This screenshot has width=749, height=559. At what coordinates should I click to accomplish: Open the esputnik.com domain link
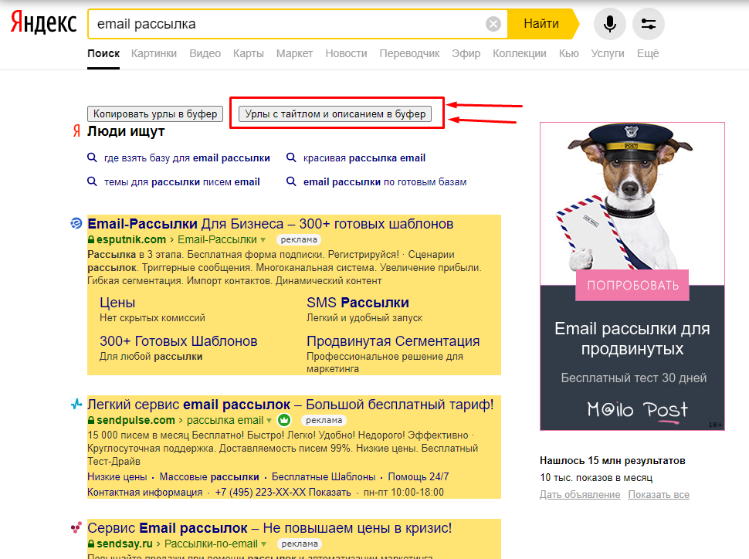[131, 239]
